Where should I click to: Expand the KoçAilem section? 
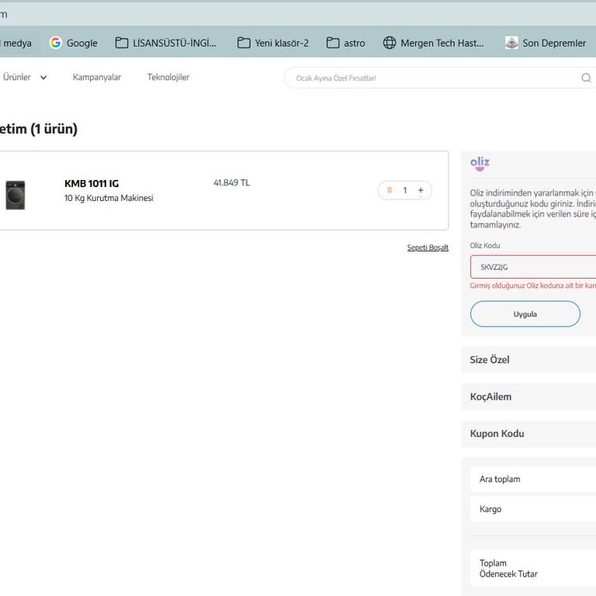(528, 397)
